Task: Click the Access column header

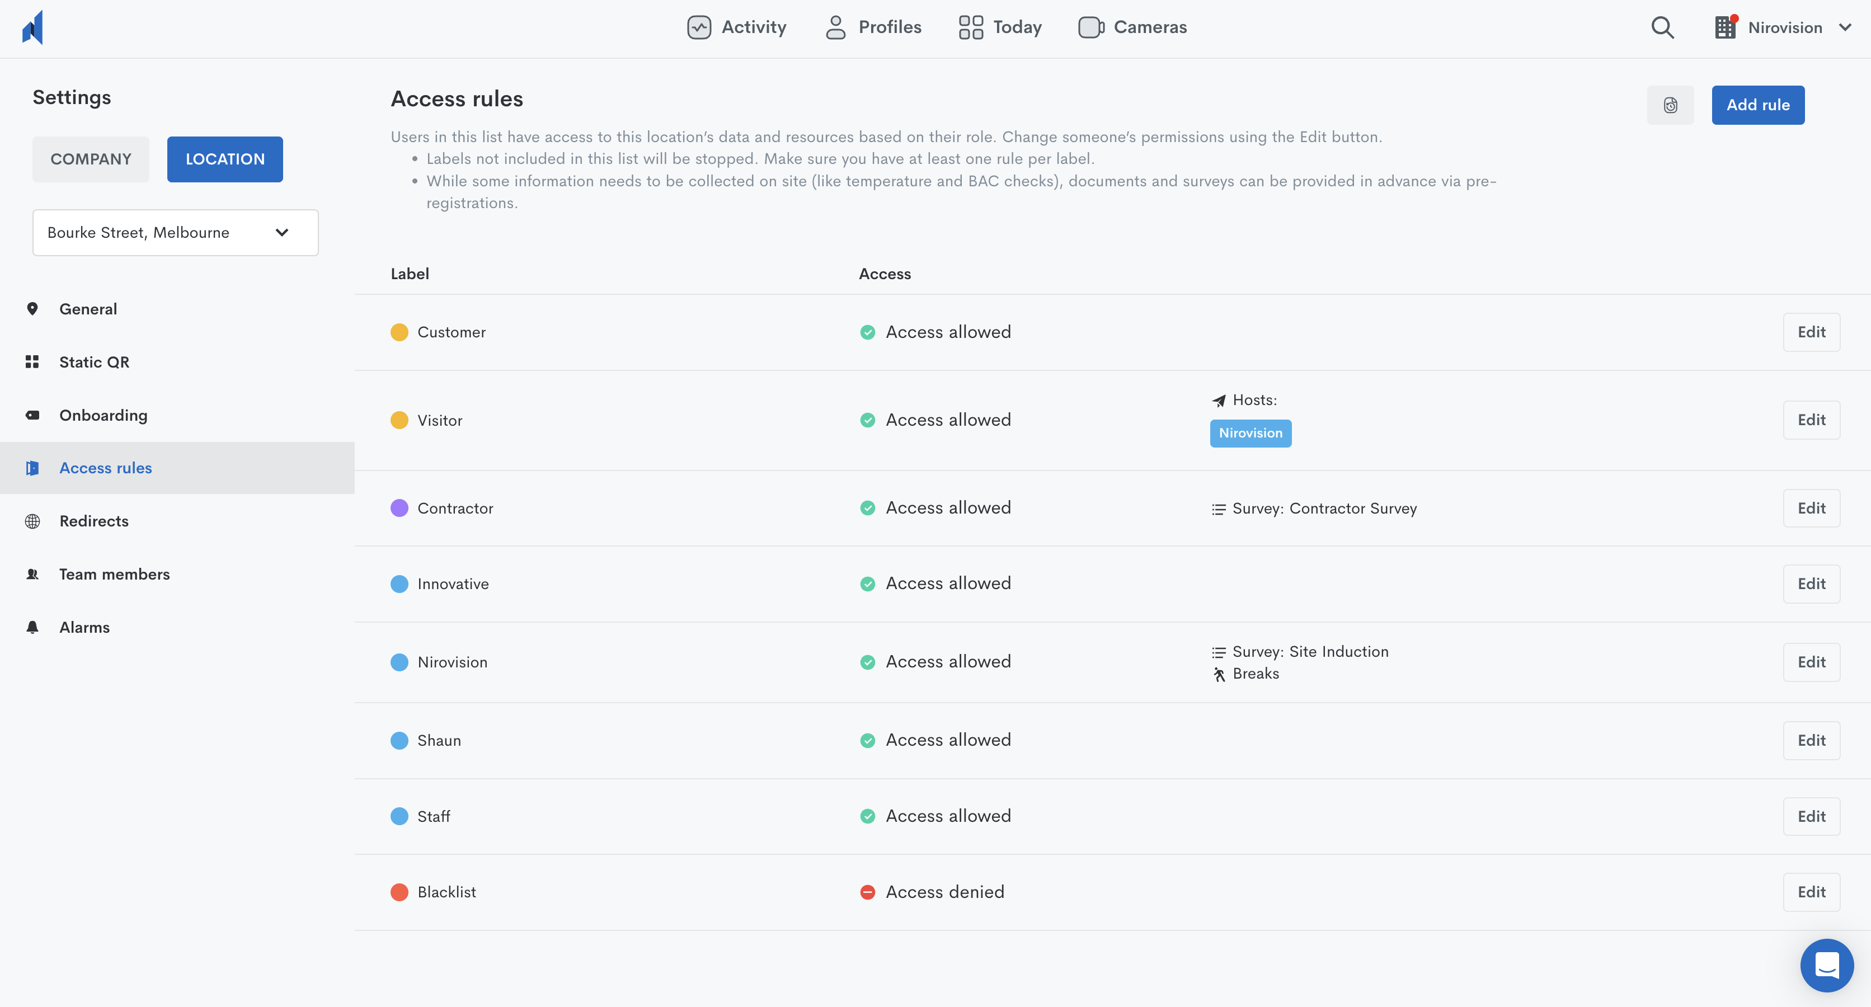Action: click(x=885, y=274)
